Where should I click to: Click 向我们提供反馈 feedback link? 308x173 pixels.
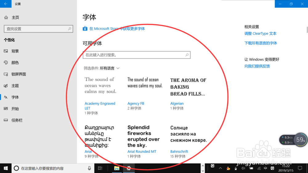click(257, 66)
